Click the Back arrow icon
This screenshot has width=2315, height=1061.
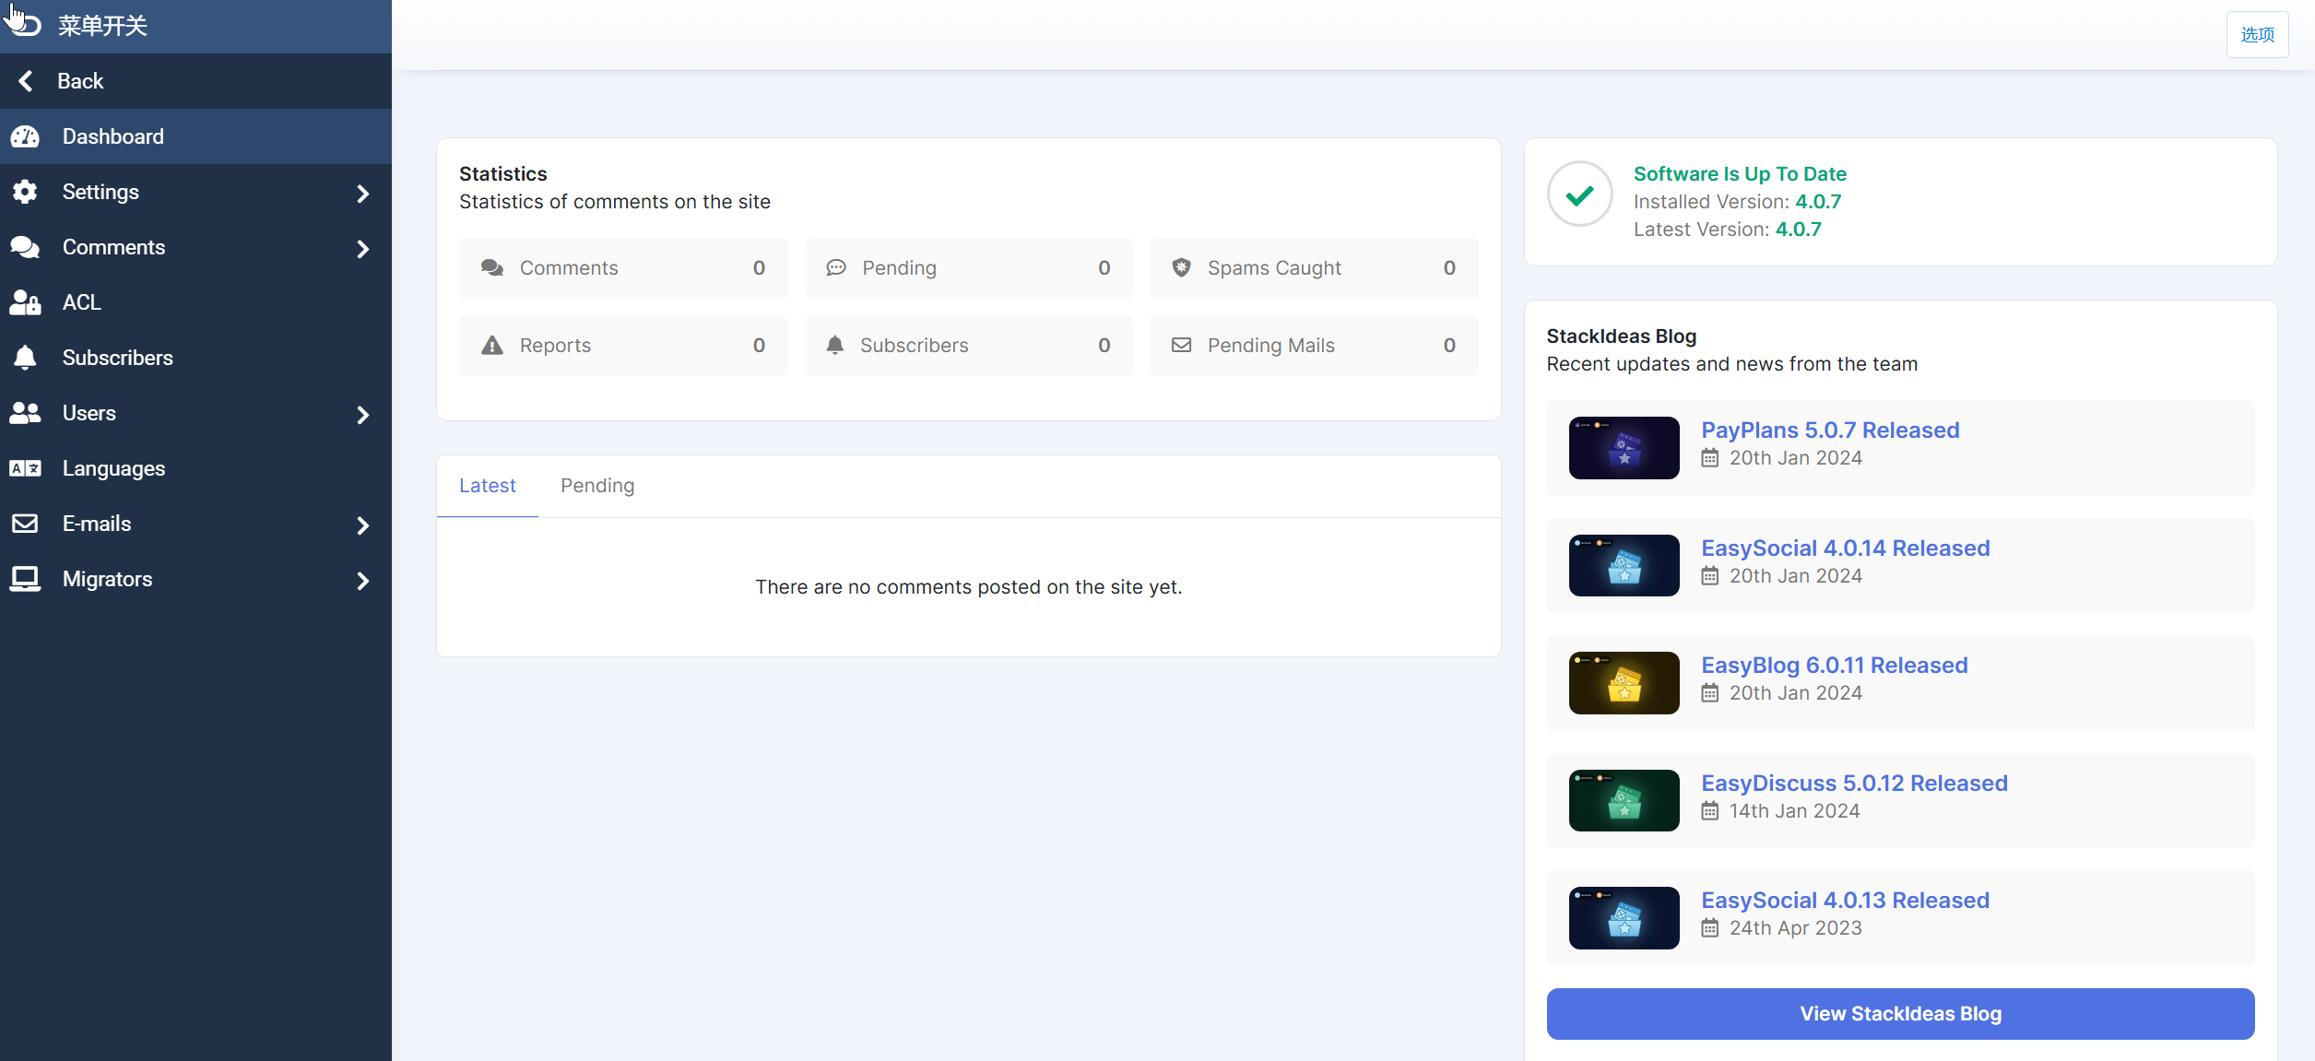tap(26, 81)
